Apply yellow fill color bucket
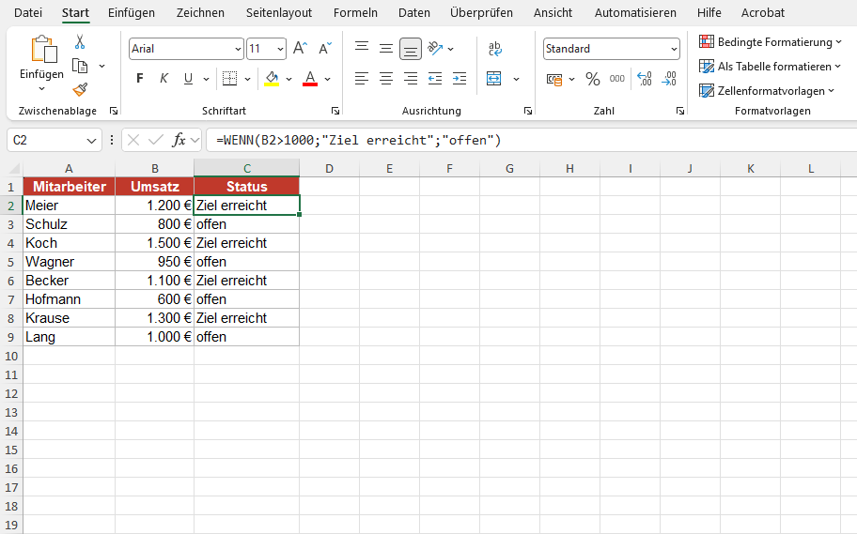Image resolution: width=857 pixels, height=534 pixels. 272,79
